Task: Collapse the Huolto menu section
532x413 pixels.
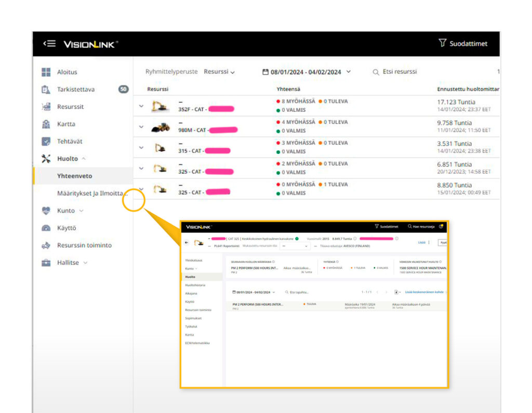Action: point(83,159)
